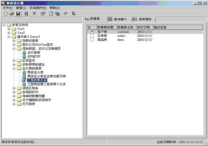The height and width of the screenshot is (146, 208).
Task: Sort by the 修改日期 column header
Action: point(145,27)
